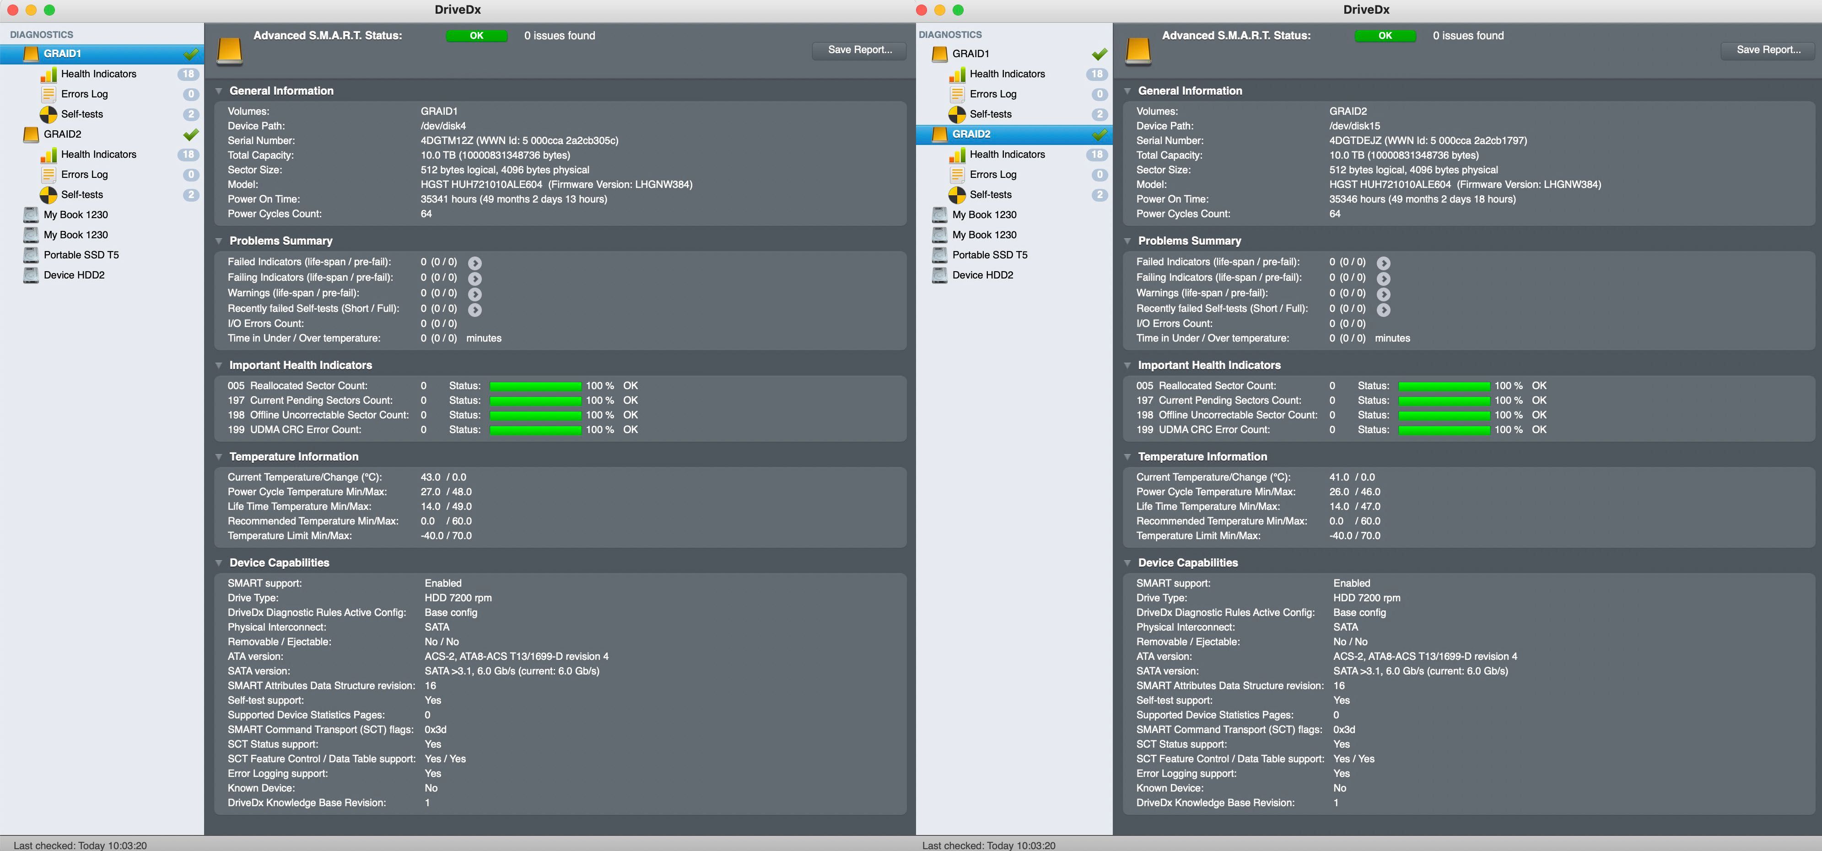Click Current Pending Sectors status bar, right window
The height and width of the screenshot is (851, 1822).
1445,401
